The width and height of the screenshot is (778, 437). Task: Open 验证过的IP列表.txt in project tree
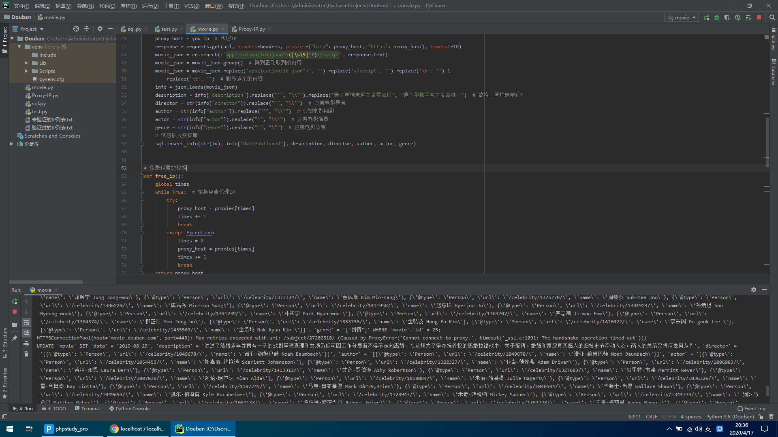(x=52, y=127)
